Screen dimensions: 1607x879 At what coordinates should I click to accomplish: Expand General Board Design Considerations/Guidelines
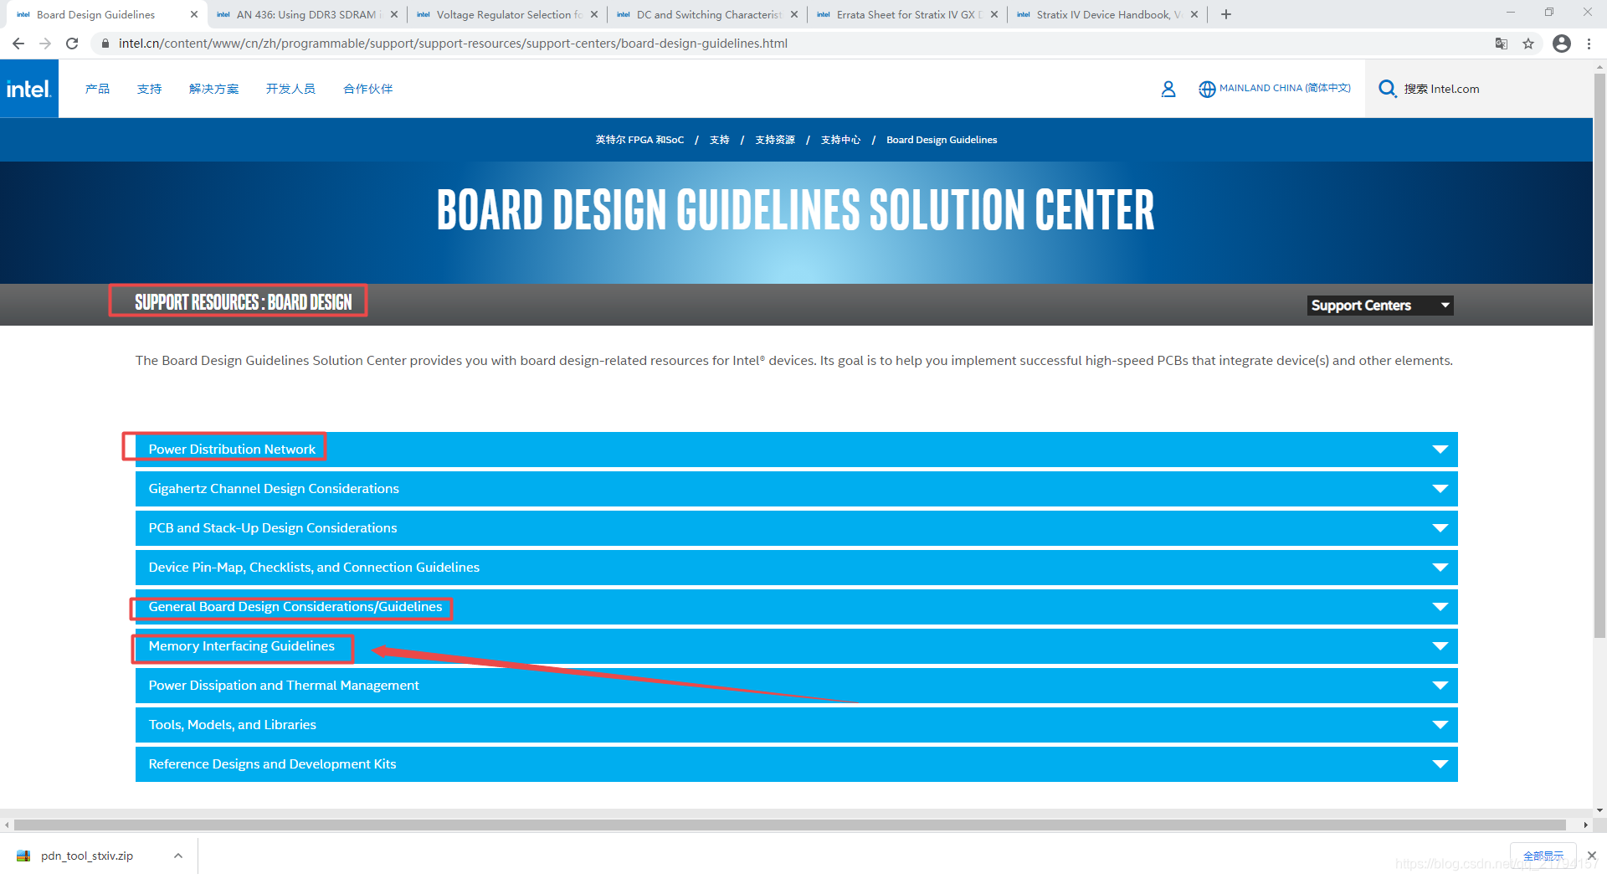pyautogui.click(x=797, y=607)
